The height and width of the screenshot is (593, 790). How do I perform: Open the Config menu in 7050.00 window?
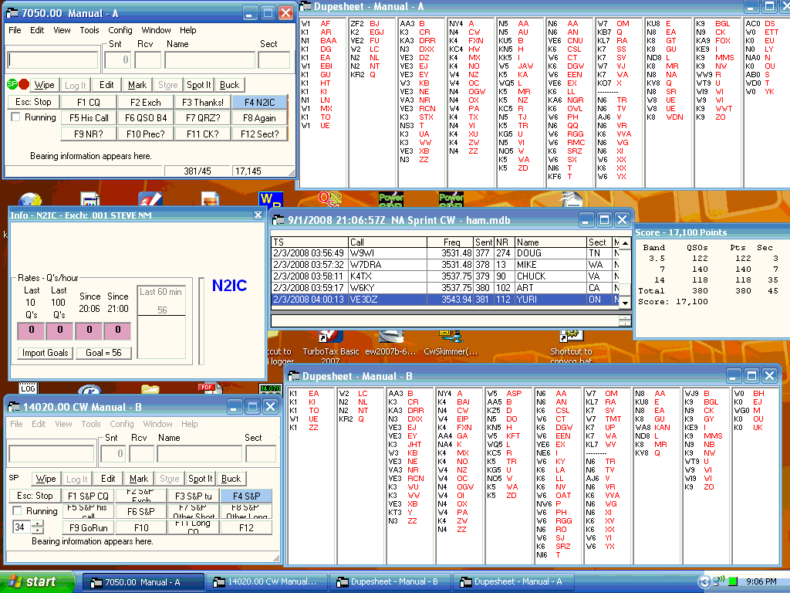(x=120, y=30)
